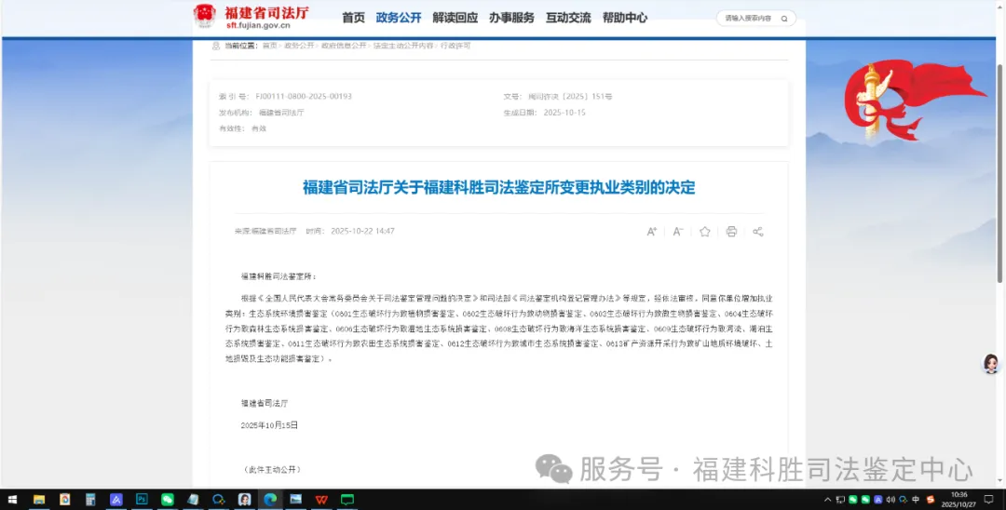Click the share icon
Image resolution: width=1006 pixels, height=510 pixels.
pos(757,232)
